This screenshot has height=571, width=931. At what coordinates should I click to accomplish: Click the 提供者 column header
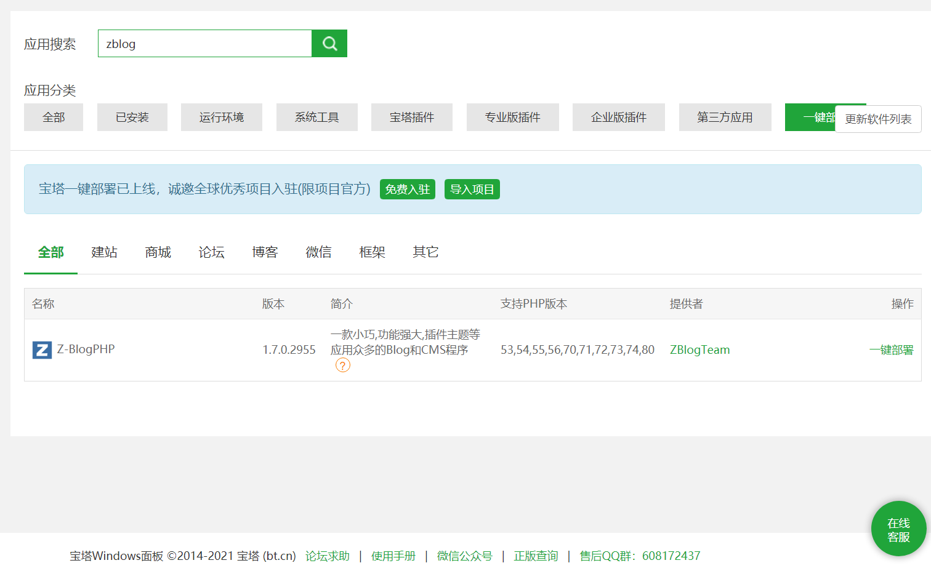(x=687, y=304)
